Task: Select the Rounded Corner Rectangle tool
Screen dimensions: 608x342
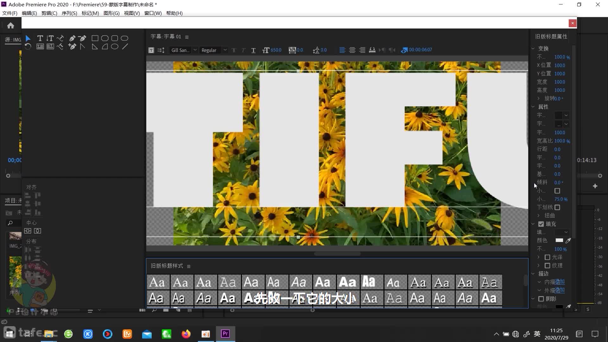Action: [x=115, y=38]
